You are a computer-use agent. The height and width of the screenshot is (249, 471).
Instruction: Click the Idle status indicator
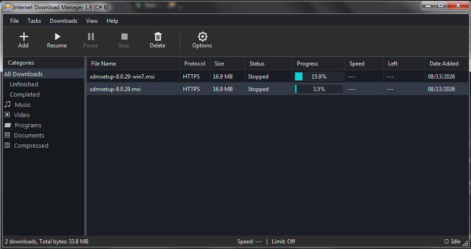pos(452,242)
